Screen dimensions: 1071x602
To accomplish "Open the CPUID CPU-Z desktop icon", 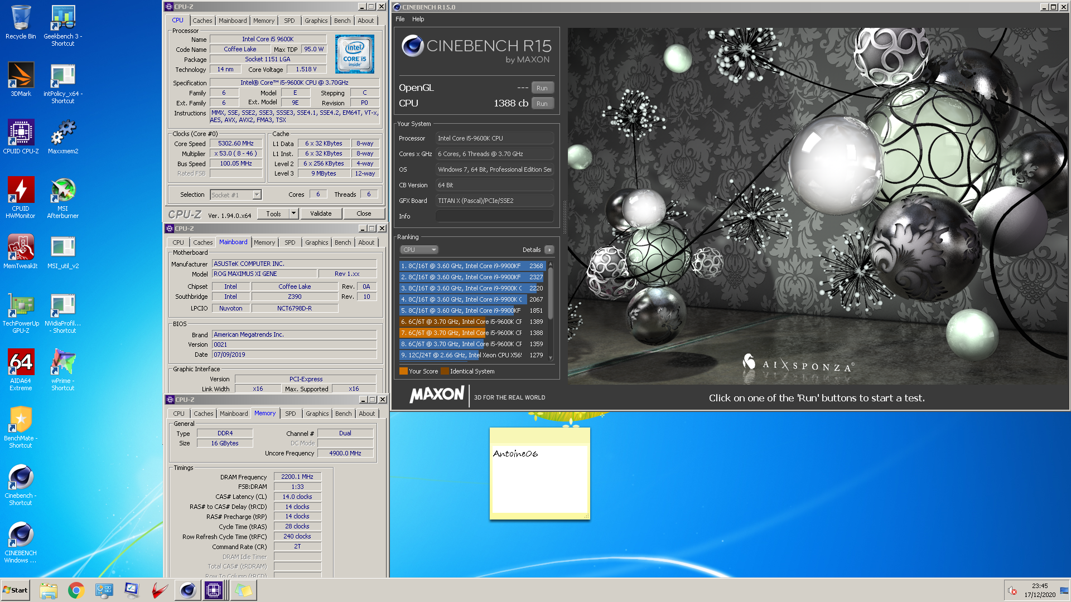I will (x=21, y=137).
